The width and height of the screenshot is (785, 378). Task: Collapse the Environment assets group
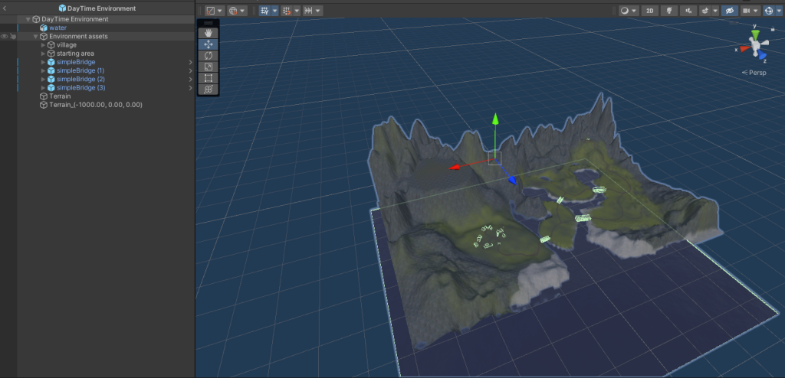tap(35, 36)
